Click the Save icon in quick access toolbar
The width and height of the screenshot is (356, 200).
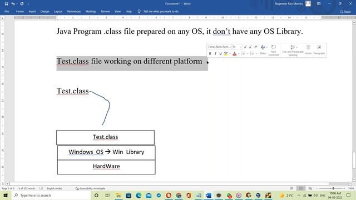coord(6,4)
